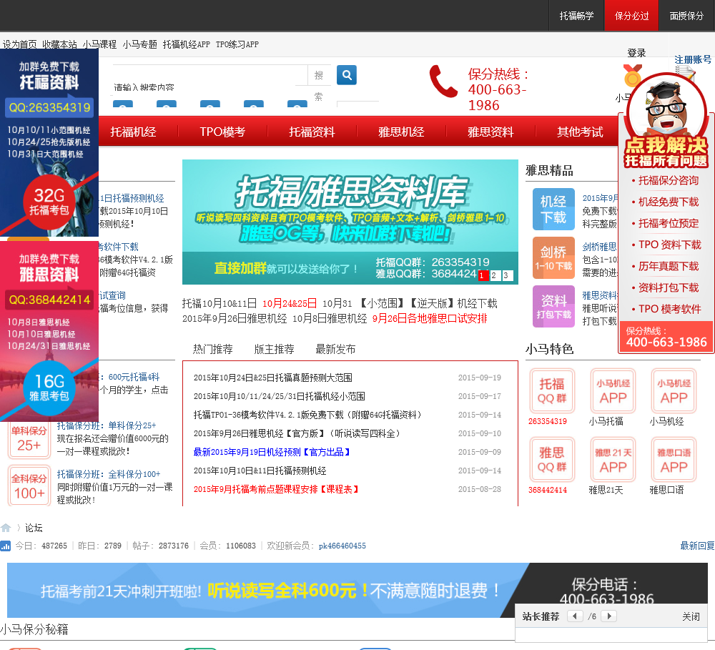The width and height of the screenshot is (715, 650).
Task: Switch banner to slide 2
Action: 494,275
